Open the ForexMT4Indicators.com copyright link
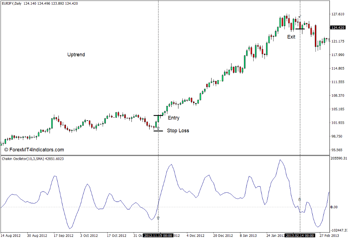Viewport: 348px width, 239px height. click(34, 149)
